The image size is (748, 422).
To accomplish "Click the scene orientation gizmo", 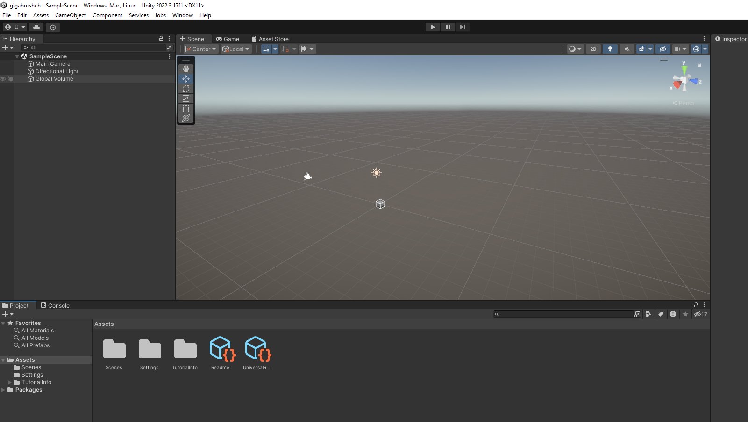I will pos(684,81).
